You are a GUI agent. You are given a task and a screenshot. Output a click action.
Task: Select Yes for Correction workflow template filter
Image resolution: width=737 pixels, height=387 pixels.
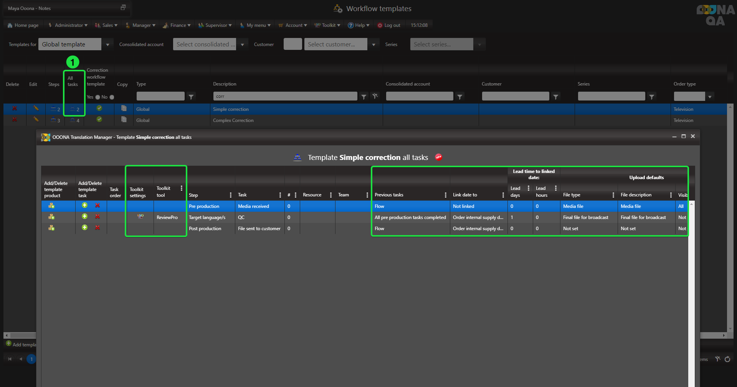click(97, 97)
